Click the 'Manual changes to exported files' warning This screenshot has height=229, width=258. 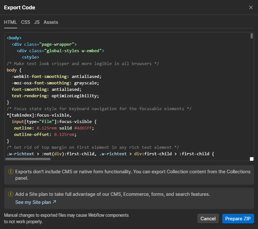pyautogui.click(x=66, y=218)
